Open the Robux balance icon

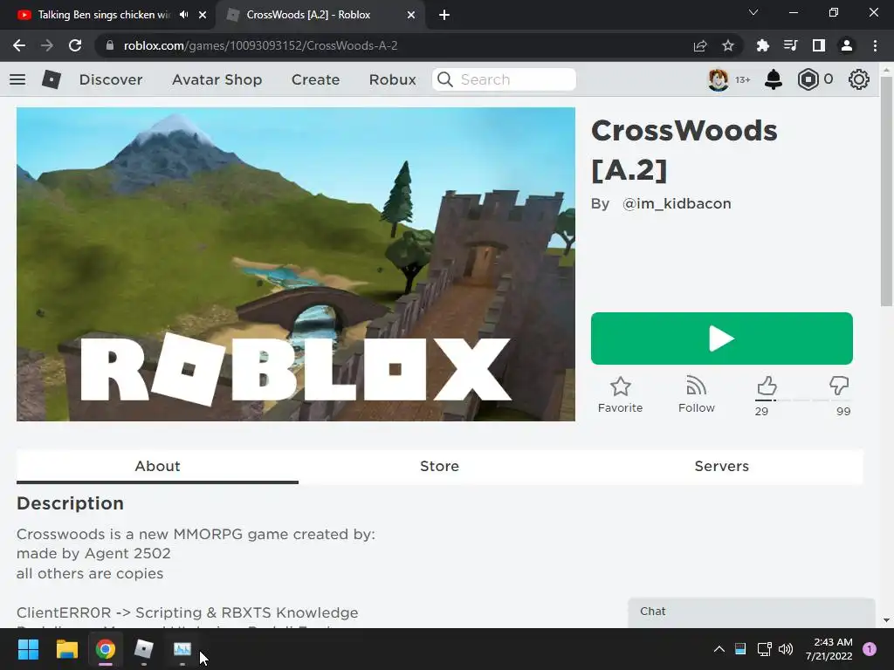808,79
